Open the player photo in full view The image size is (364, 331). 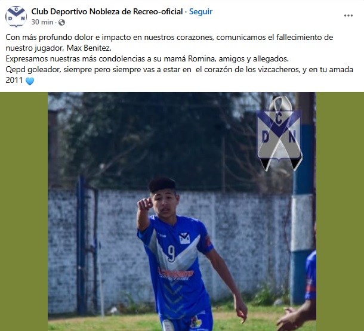click(x=182, y=211)
